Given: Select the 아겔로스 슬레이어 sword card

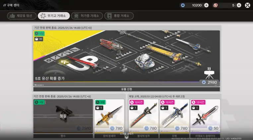Looking at the screenshot, I should [x=205, y=116].
